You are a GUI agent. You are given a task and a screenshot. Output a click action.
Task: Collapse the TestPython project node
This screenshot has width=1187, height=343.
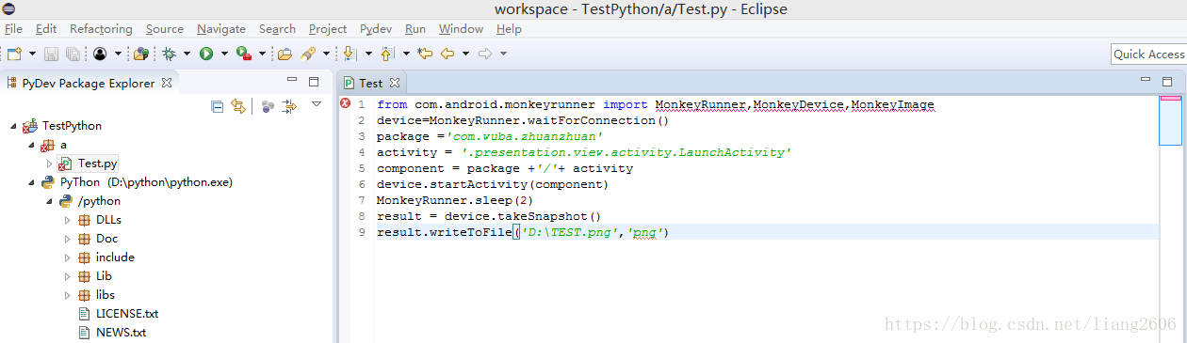(x=13, y=126)
